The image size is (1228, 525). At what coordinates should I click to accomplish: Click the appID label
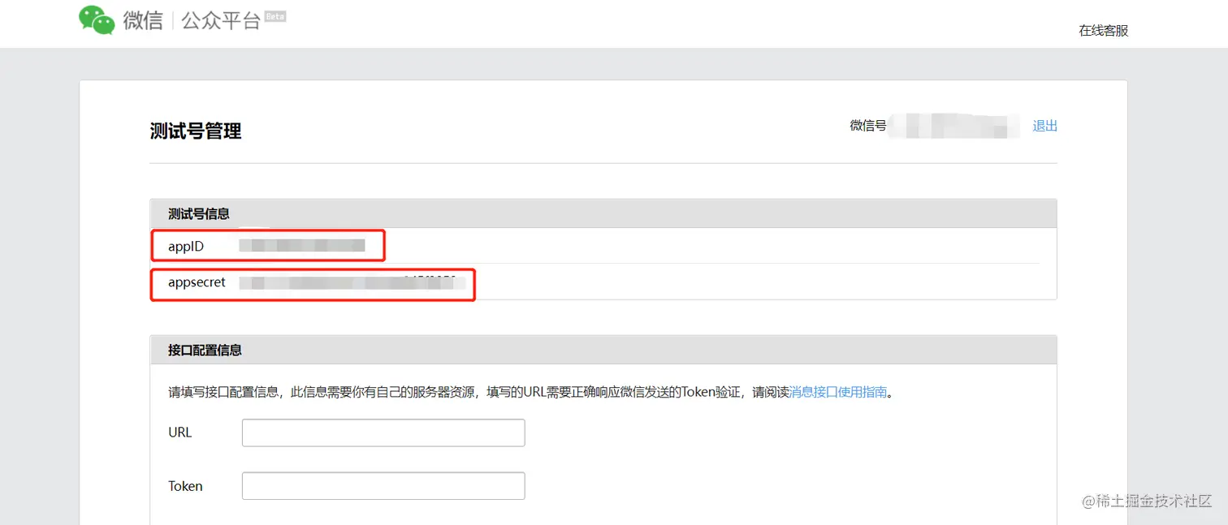(x=186, y=245)
